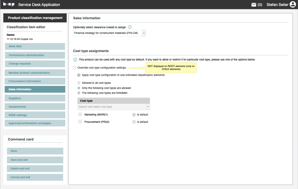The image size is (298, 189).
Task: Click info icon beside clearance ruleset label
Action: (130, 27)
